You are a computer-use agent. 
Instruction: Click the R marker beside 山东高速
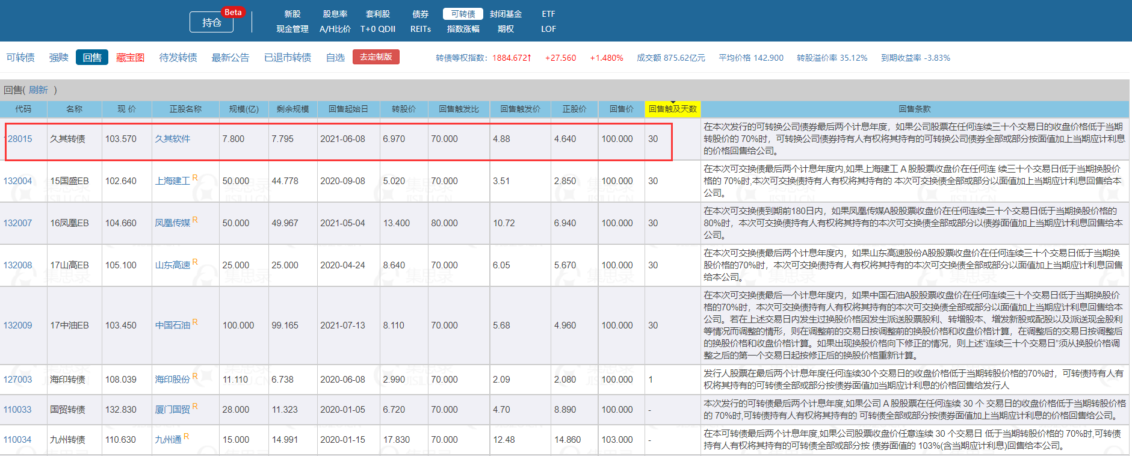[x=195, y=262]
